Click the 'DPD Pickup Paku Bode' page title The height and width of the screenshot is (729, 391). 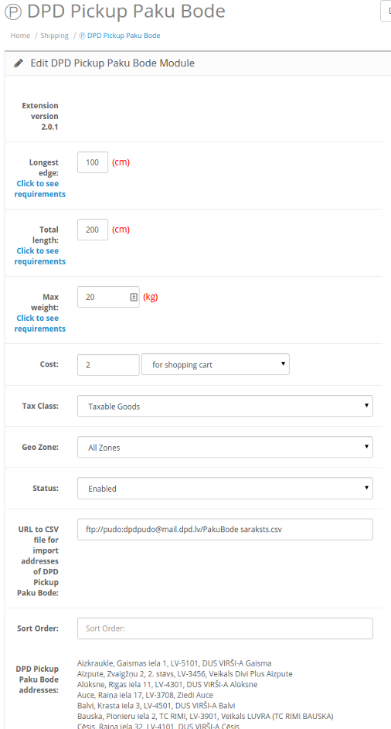tap(127, 12)
